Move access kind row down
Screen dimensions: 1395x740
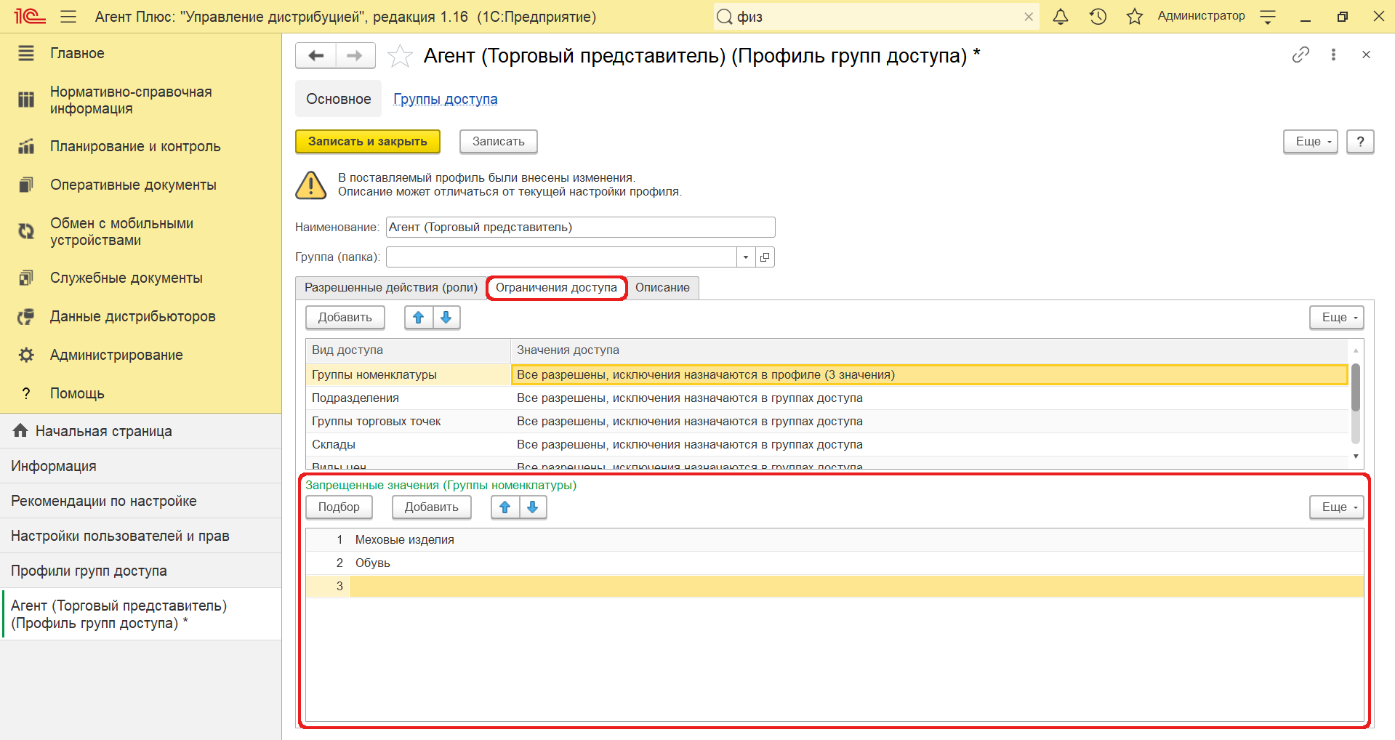tap(446, 318)
